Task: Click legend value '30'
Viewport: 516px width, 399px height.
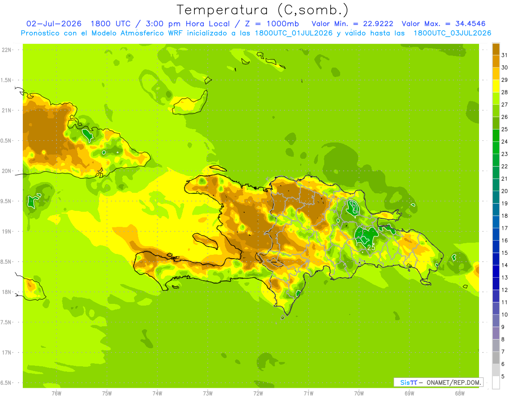Action: (504, 68)
